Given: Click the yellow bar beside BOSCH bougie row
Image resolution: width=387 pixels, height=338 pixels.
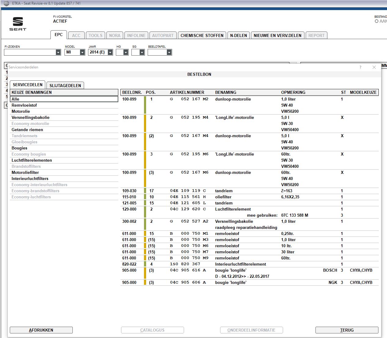Looking at the screenshot, I should point(145,273).
